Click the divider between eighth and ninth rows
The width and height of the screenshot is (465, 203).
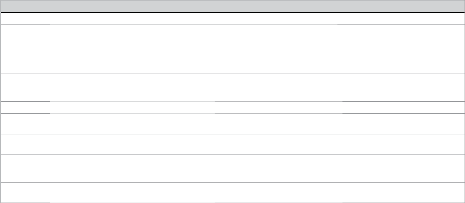[232, 182]
